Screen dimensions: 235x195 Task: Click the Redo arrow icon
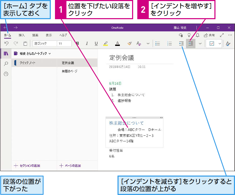coord(16,43)
